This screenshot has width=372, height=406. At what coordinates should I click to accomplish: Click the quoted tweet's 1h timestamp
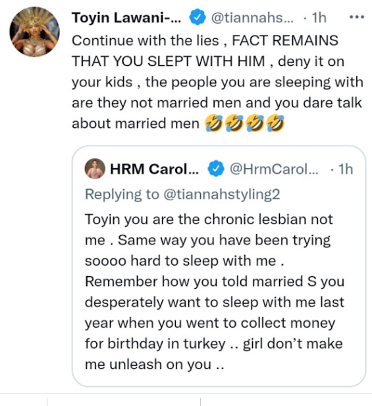pos(346,169)
